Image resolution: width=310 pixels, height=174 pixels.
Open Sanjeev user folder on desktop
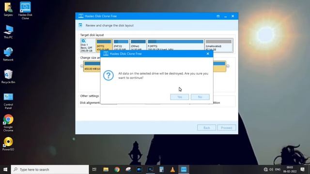[8, 9]
